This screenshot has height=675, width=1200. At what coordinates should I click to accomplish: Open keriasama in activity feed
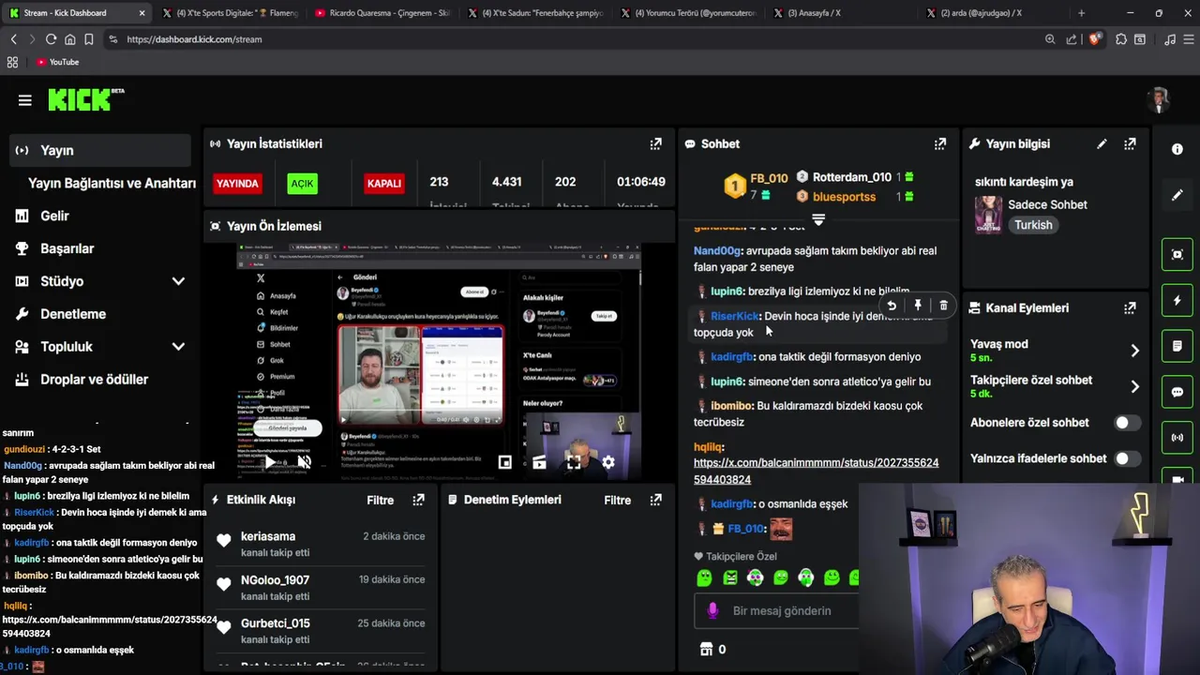(x=268, y=536)
